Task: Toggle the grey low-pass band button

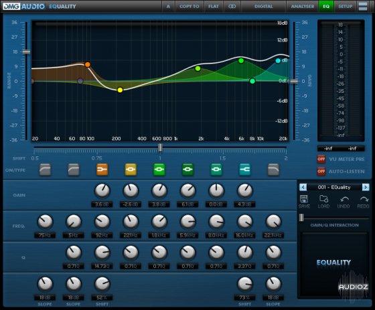Action: pyautogui.click(x=273, y=170)
